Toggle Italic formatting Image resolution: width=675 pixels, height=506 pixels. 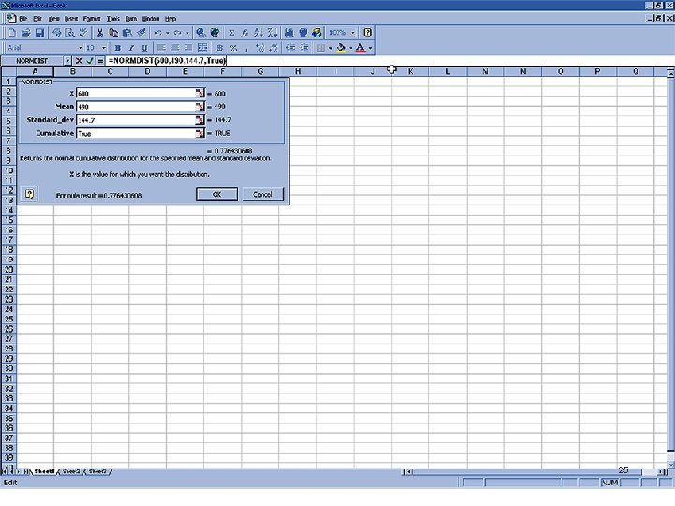click(x=131, y=48)
